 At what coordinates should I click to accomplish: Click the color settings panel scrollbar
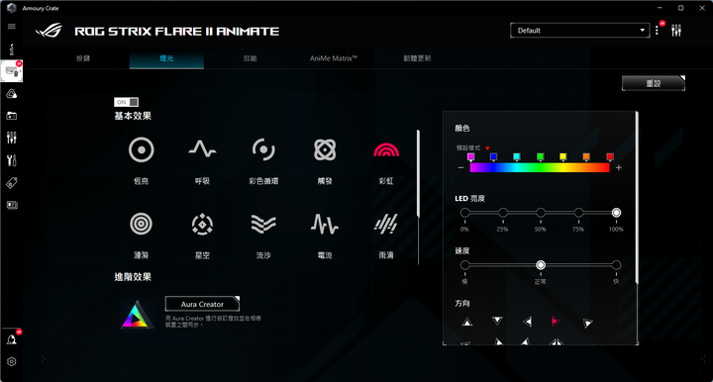(x=637, y=198)
